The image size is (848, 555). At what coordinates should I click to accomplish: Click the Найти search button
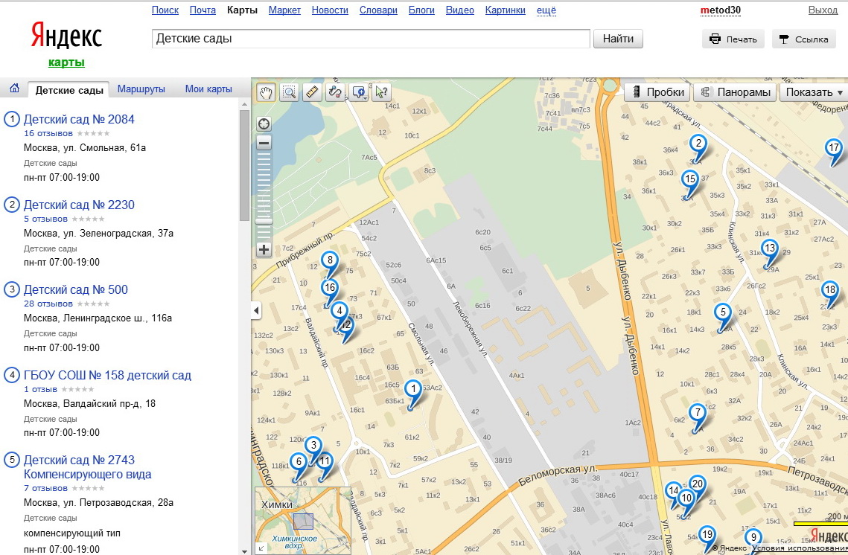click(617, 39)
